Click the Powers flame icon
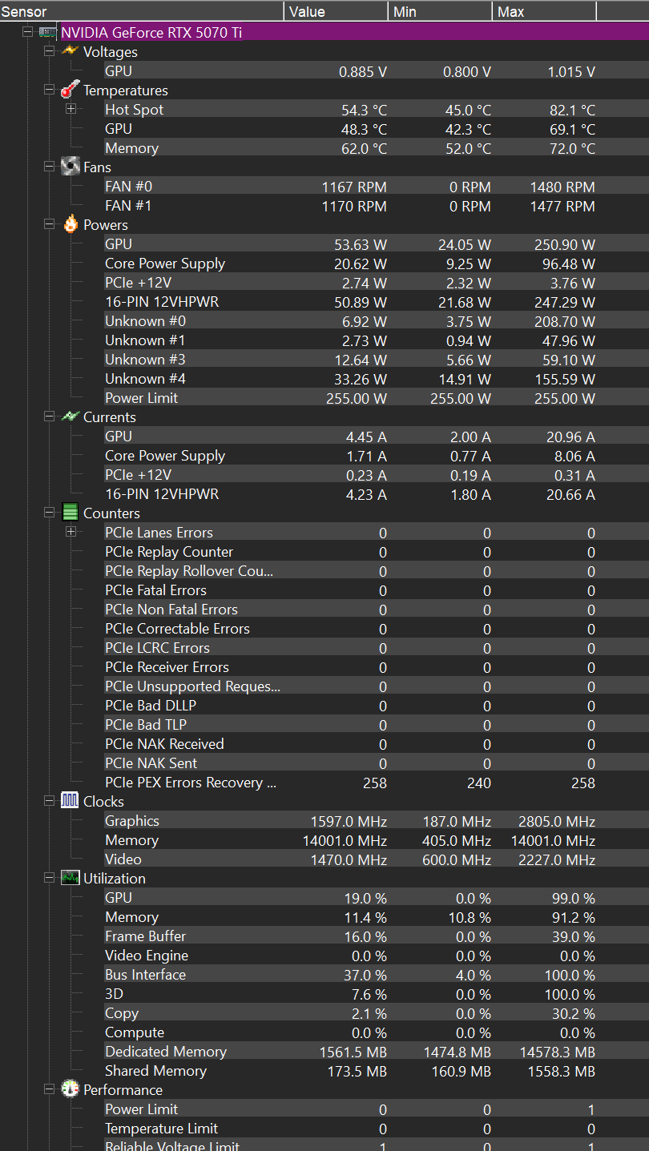 71,224
